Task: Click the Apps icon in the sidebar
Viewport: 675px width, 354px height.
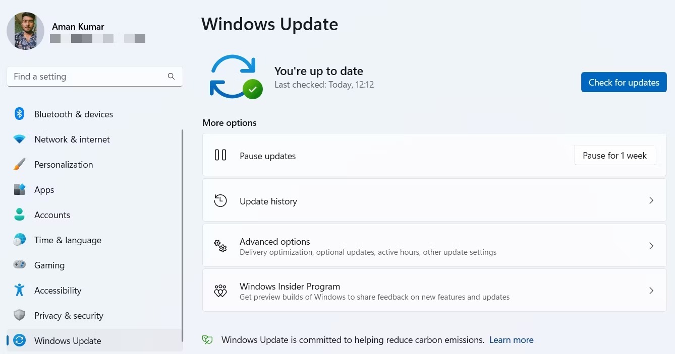Action: coord(19,189)
